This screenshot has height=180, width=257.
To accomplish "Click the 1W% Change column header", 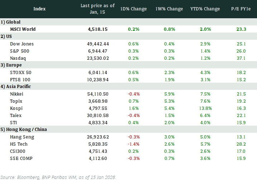I will point(169,9).
